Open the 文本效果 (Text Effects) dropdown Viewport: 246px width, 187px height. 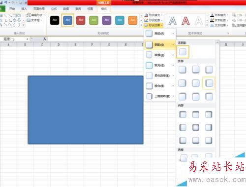219,25
